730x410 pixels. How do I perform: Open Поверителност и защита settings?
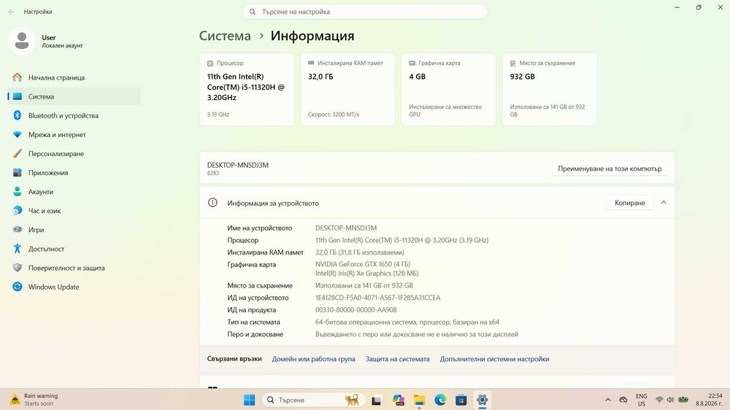[74, 268]
